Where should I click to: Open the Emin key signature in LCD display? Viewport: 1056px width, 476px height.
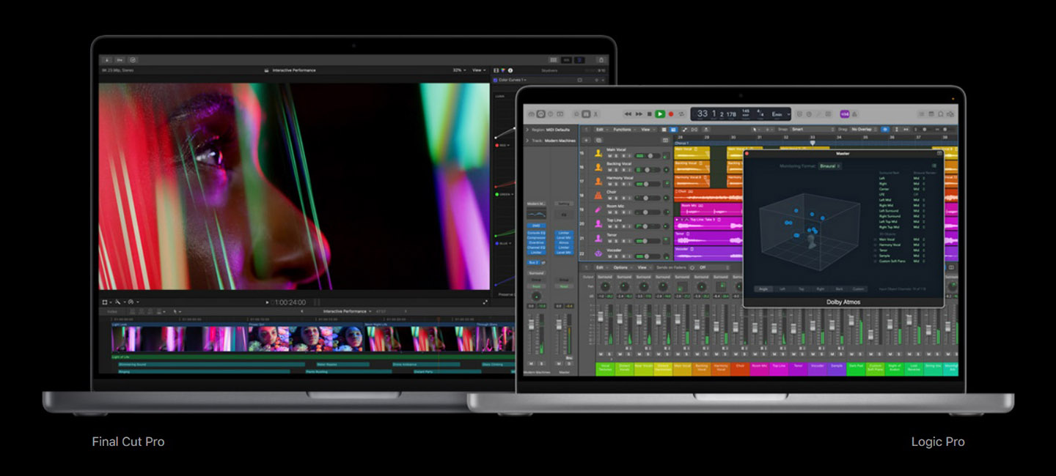pos(777,114)
